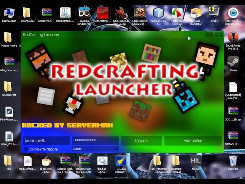This screenshot has width=245, height=184.
Task: Launch the hil.exe icon
Action: (x=196, y=161)
